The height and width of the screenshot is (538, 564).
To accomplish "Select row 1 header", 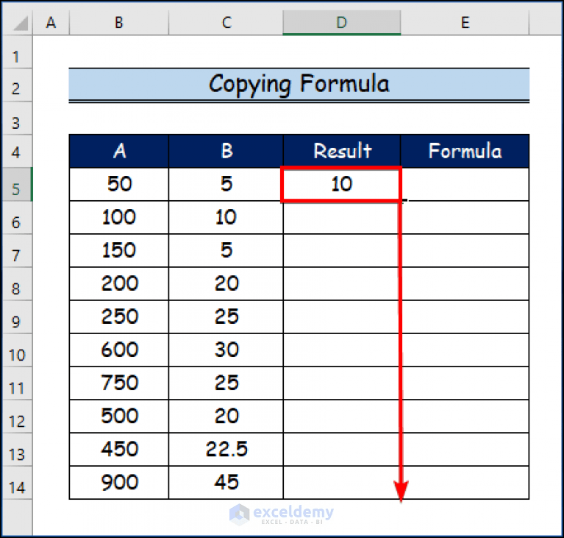I will [17, 52].
